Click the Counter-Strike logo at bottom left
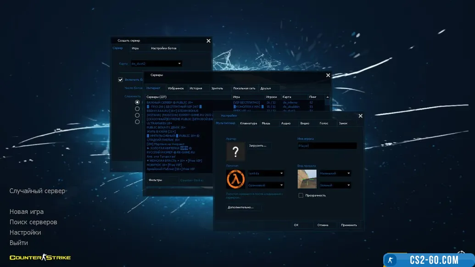 coord(40,257)
